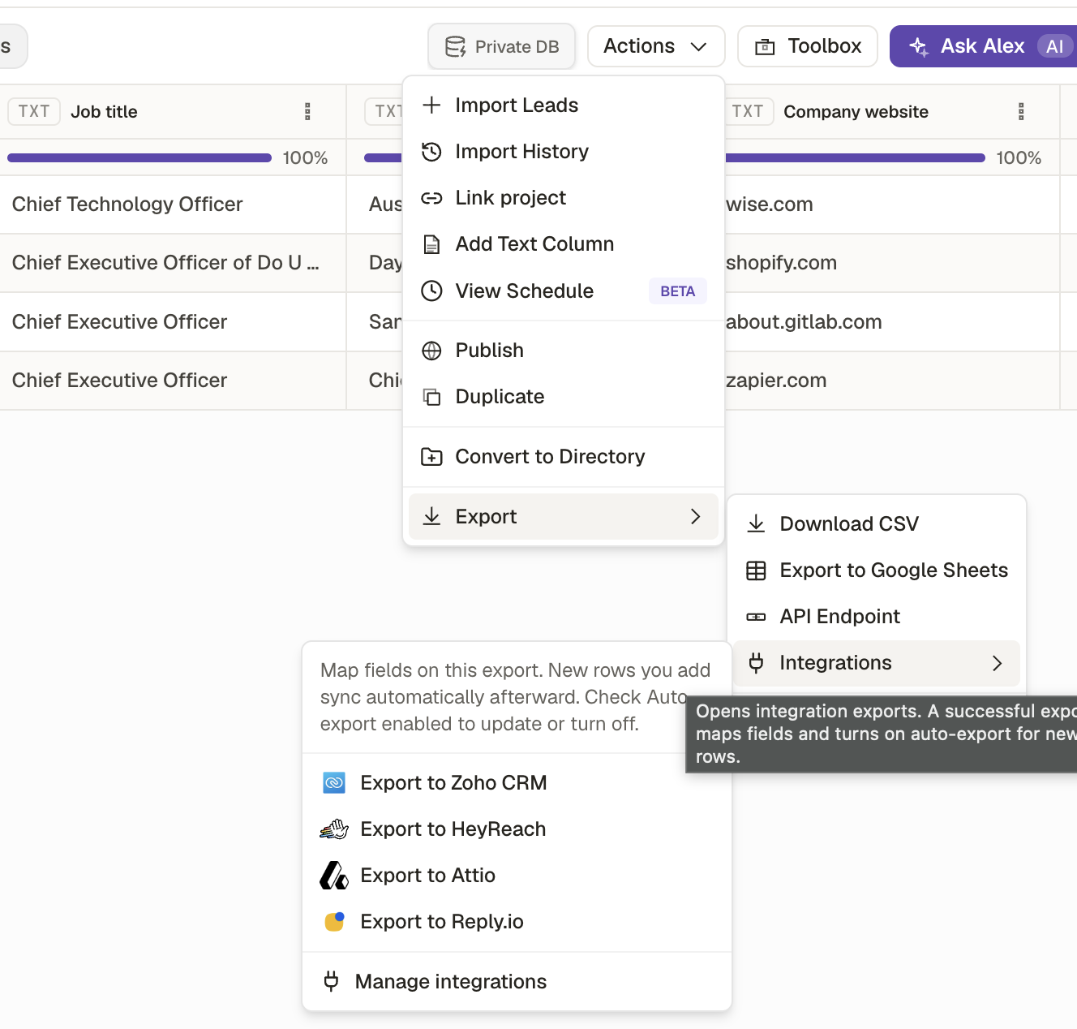Click the plug icon beside Manage integrations

[331, 981]
